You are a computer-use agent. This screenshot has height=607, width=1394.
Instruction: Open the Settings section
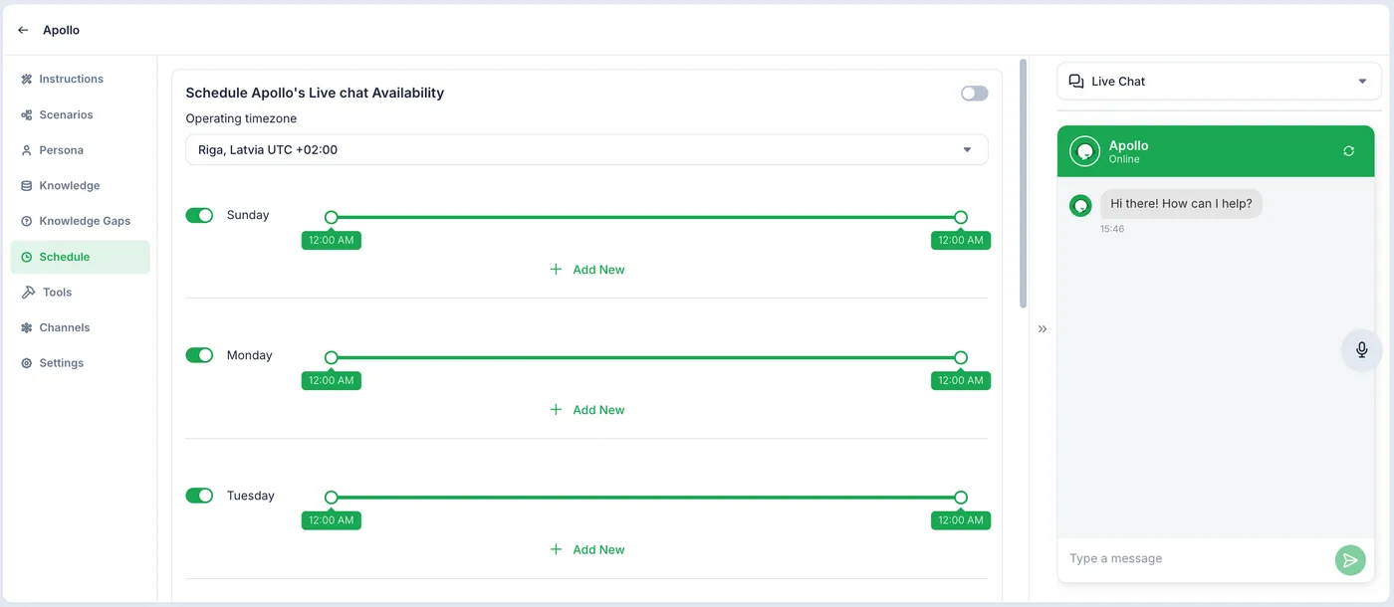pyautogui.click(x=81, y=363)
